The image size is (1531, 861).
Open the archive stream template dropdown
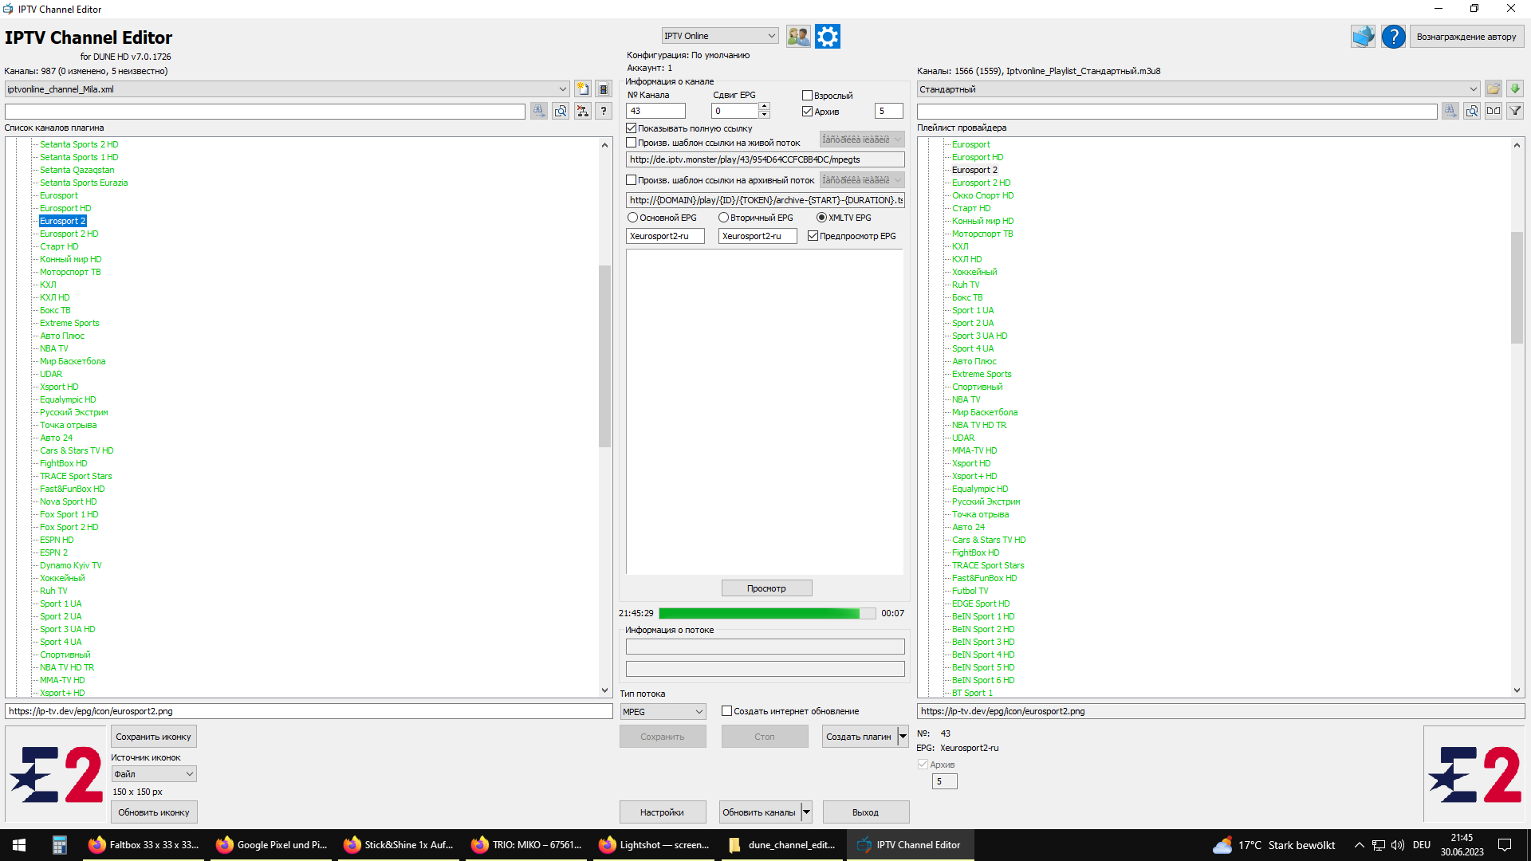tap(861, 180)
